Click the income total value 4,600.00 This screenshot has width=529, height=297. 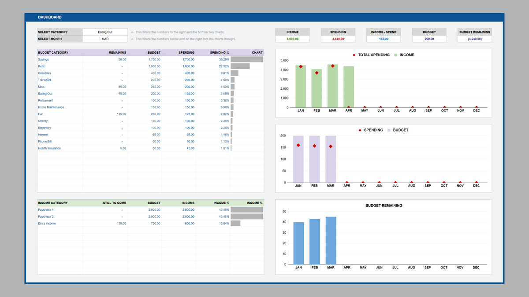click(293, 39)
